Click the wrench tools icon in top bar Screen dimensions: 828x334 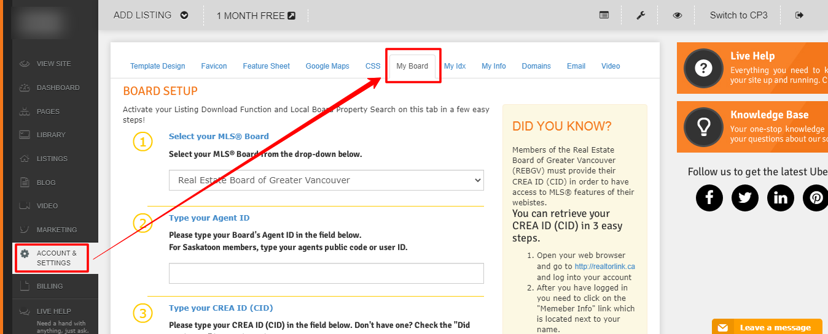click(641, 15)
